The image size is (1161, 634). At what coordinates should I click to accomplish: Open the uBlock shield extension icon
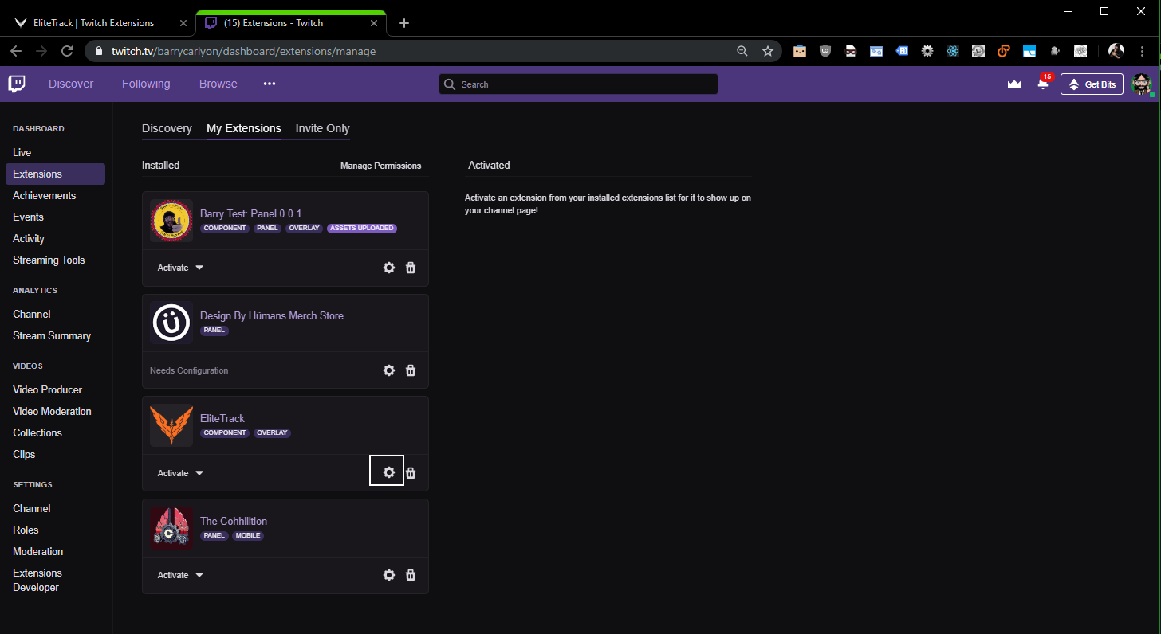tap(825, 51)
